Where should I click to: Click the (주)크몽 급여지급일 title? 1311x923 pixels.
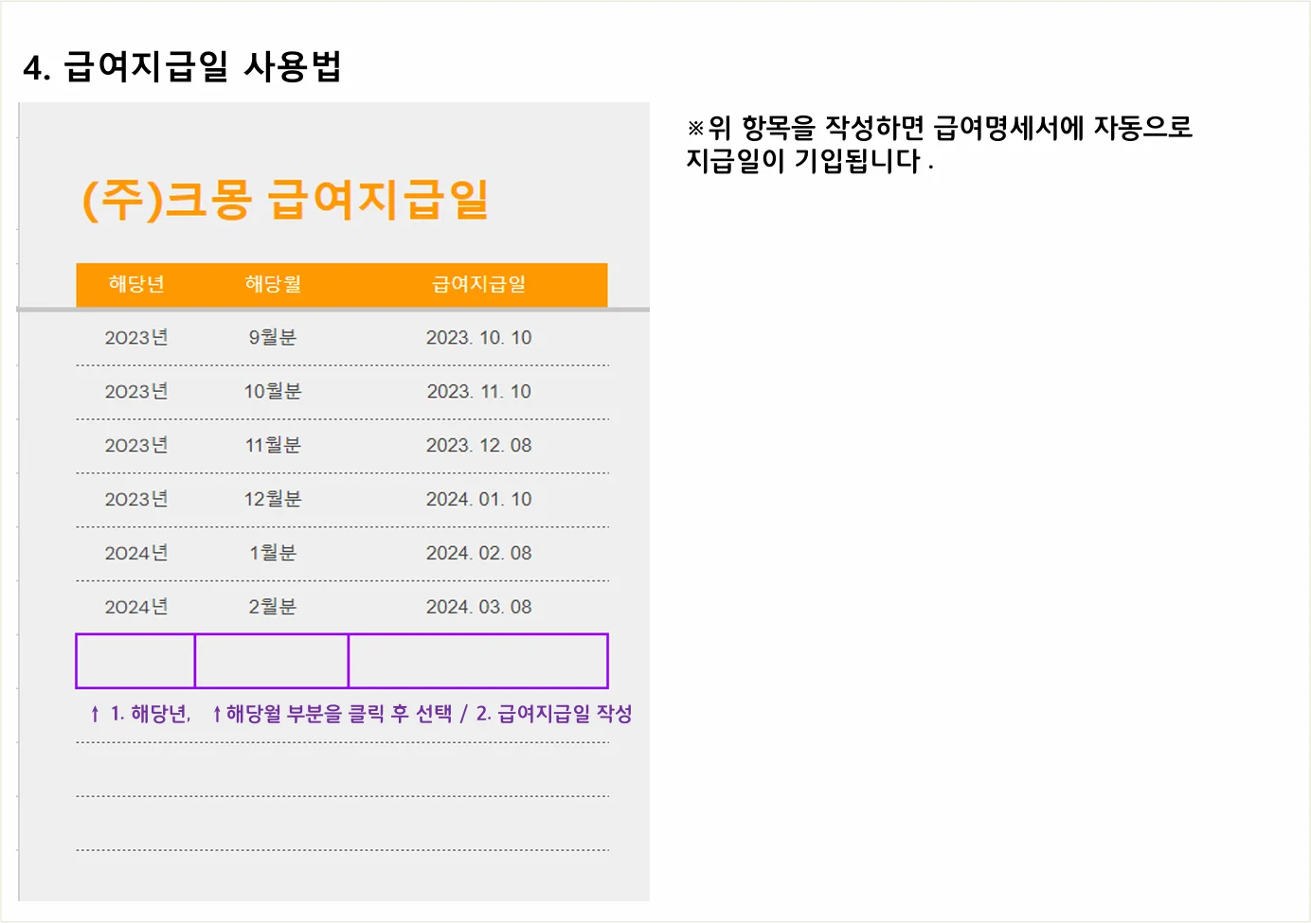(285, 200)
